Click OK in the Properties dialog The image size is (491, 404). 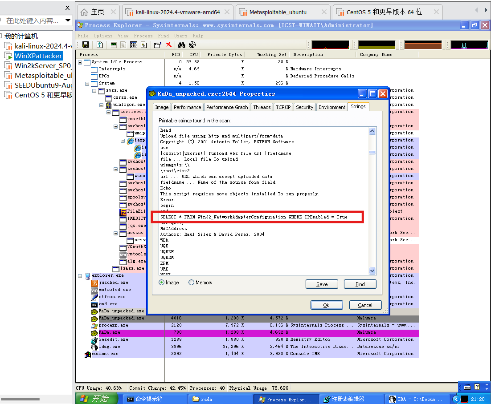click(327, 305)
